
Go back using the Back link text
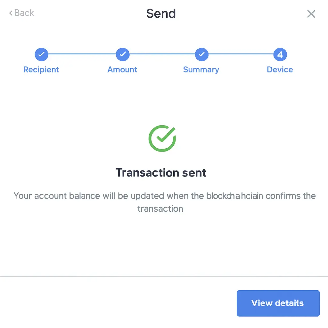point(24,13)
